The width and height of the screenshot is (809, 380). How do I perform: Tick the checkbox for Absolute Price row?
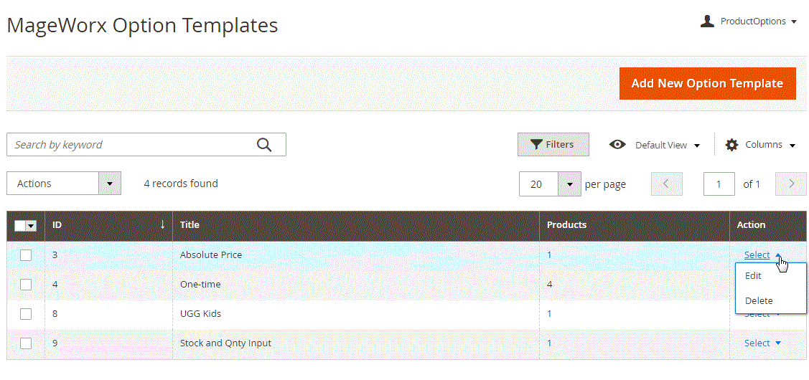[x=26, y=255]
